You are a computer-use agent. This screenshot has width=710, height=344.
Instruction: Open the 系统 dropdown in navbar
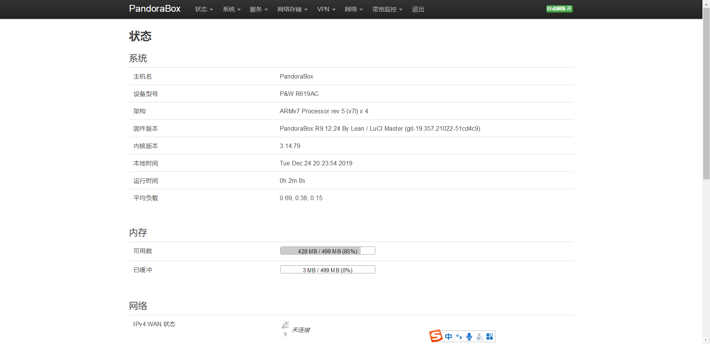231,9
